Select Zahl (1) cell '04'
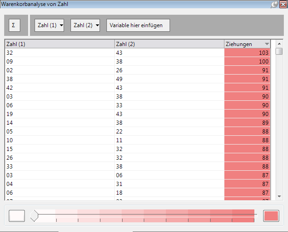The width and height of the screenshot is (288, 232). [x=60, y=184]
